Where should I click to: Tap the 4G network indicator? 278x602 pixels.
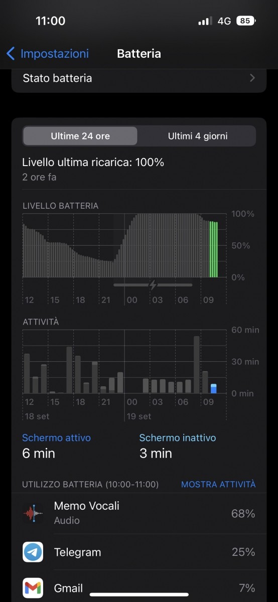click(224, 21)
